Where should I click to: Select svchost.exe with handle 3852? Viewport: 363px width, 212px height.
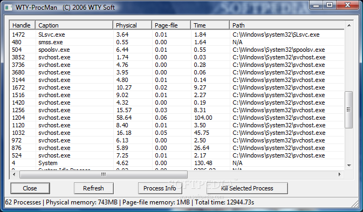pos(177,57)
